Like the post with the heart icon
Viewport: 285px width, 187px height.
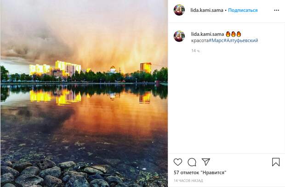178,162
